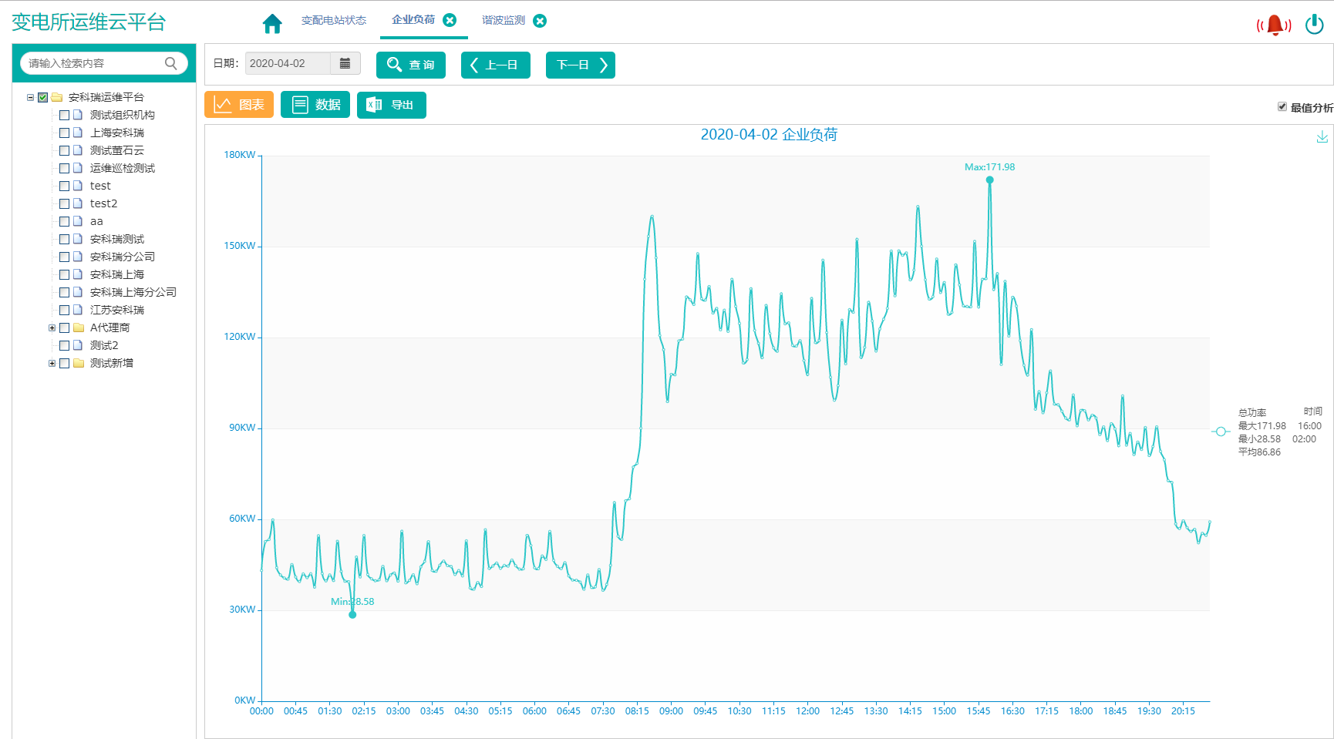Close the 谐波监测 tab
This screenshot has width=1334, height=739.
pyautogui.click(x=540, y=21)
